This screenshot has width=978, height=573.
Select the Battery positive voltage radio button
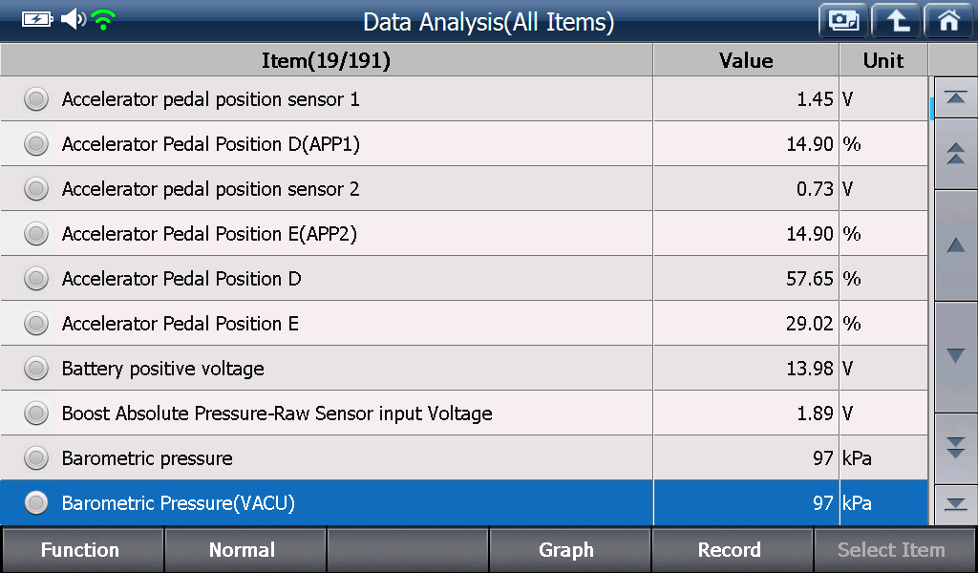(36, 369)
